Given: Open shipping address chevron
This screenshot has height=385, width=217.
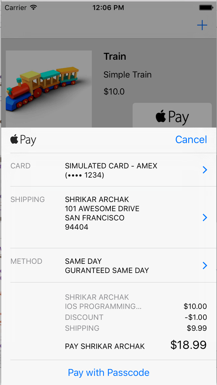Looking at the screenshot, I should click(205, 218).
